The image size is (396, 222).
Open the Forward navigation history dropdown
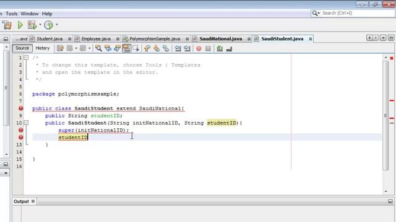(89, 48)
